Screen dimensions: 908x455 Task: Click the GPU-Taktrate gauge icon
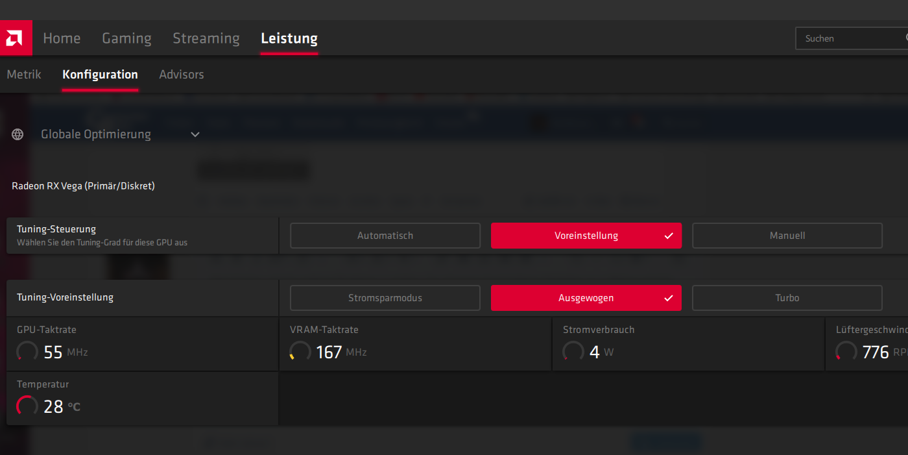pos(27,352)
